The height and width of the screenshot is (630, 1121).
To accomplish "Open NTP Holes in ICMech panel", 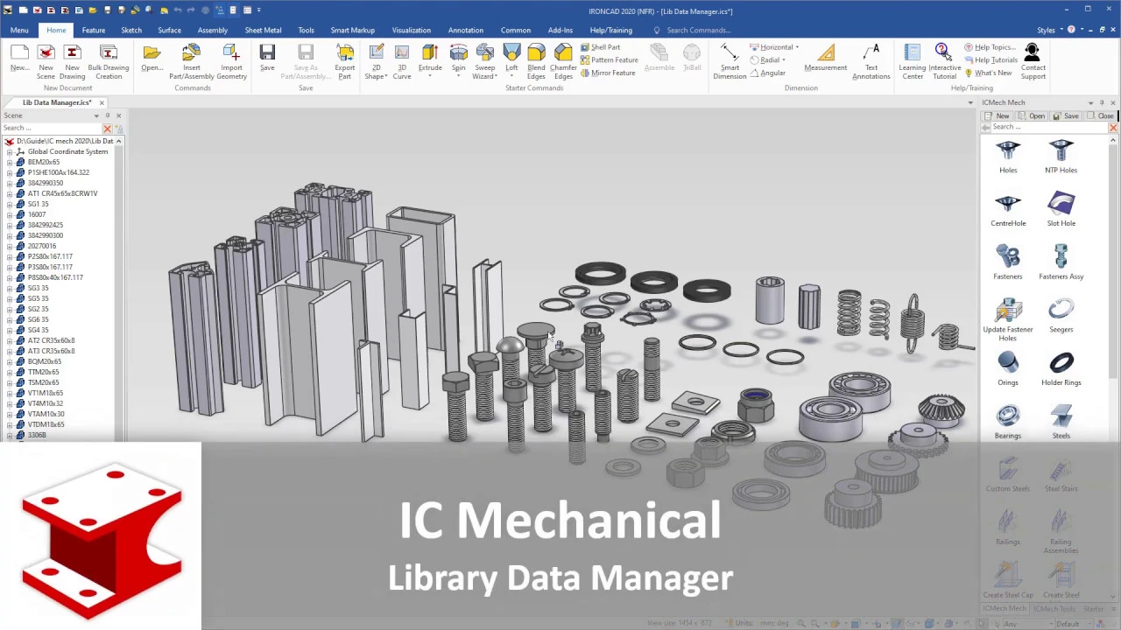I will (x=1061, y=157).
